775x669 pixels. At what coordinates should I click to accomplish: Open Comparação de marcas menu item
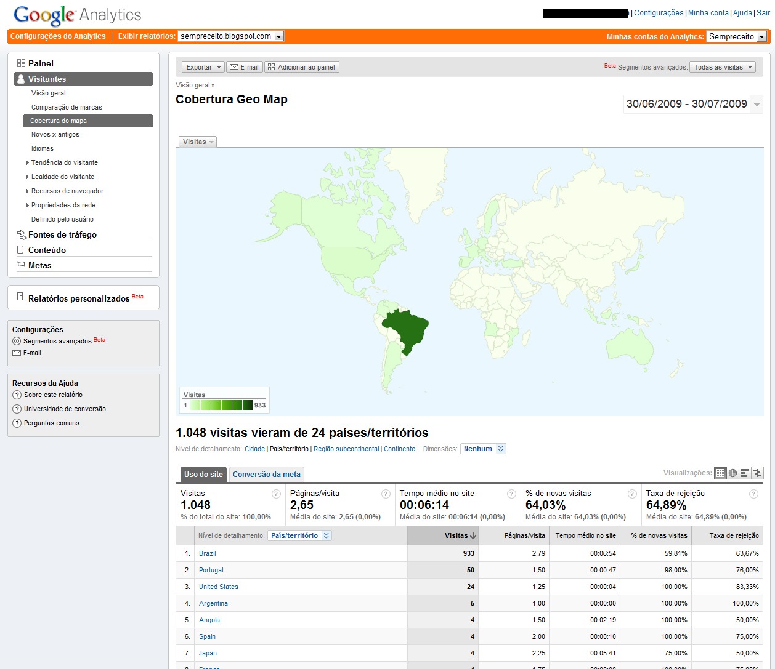point(67,107)
